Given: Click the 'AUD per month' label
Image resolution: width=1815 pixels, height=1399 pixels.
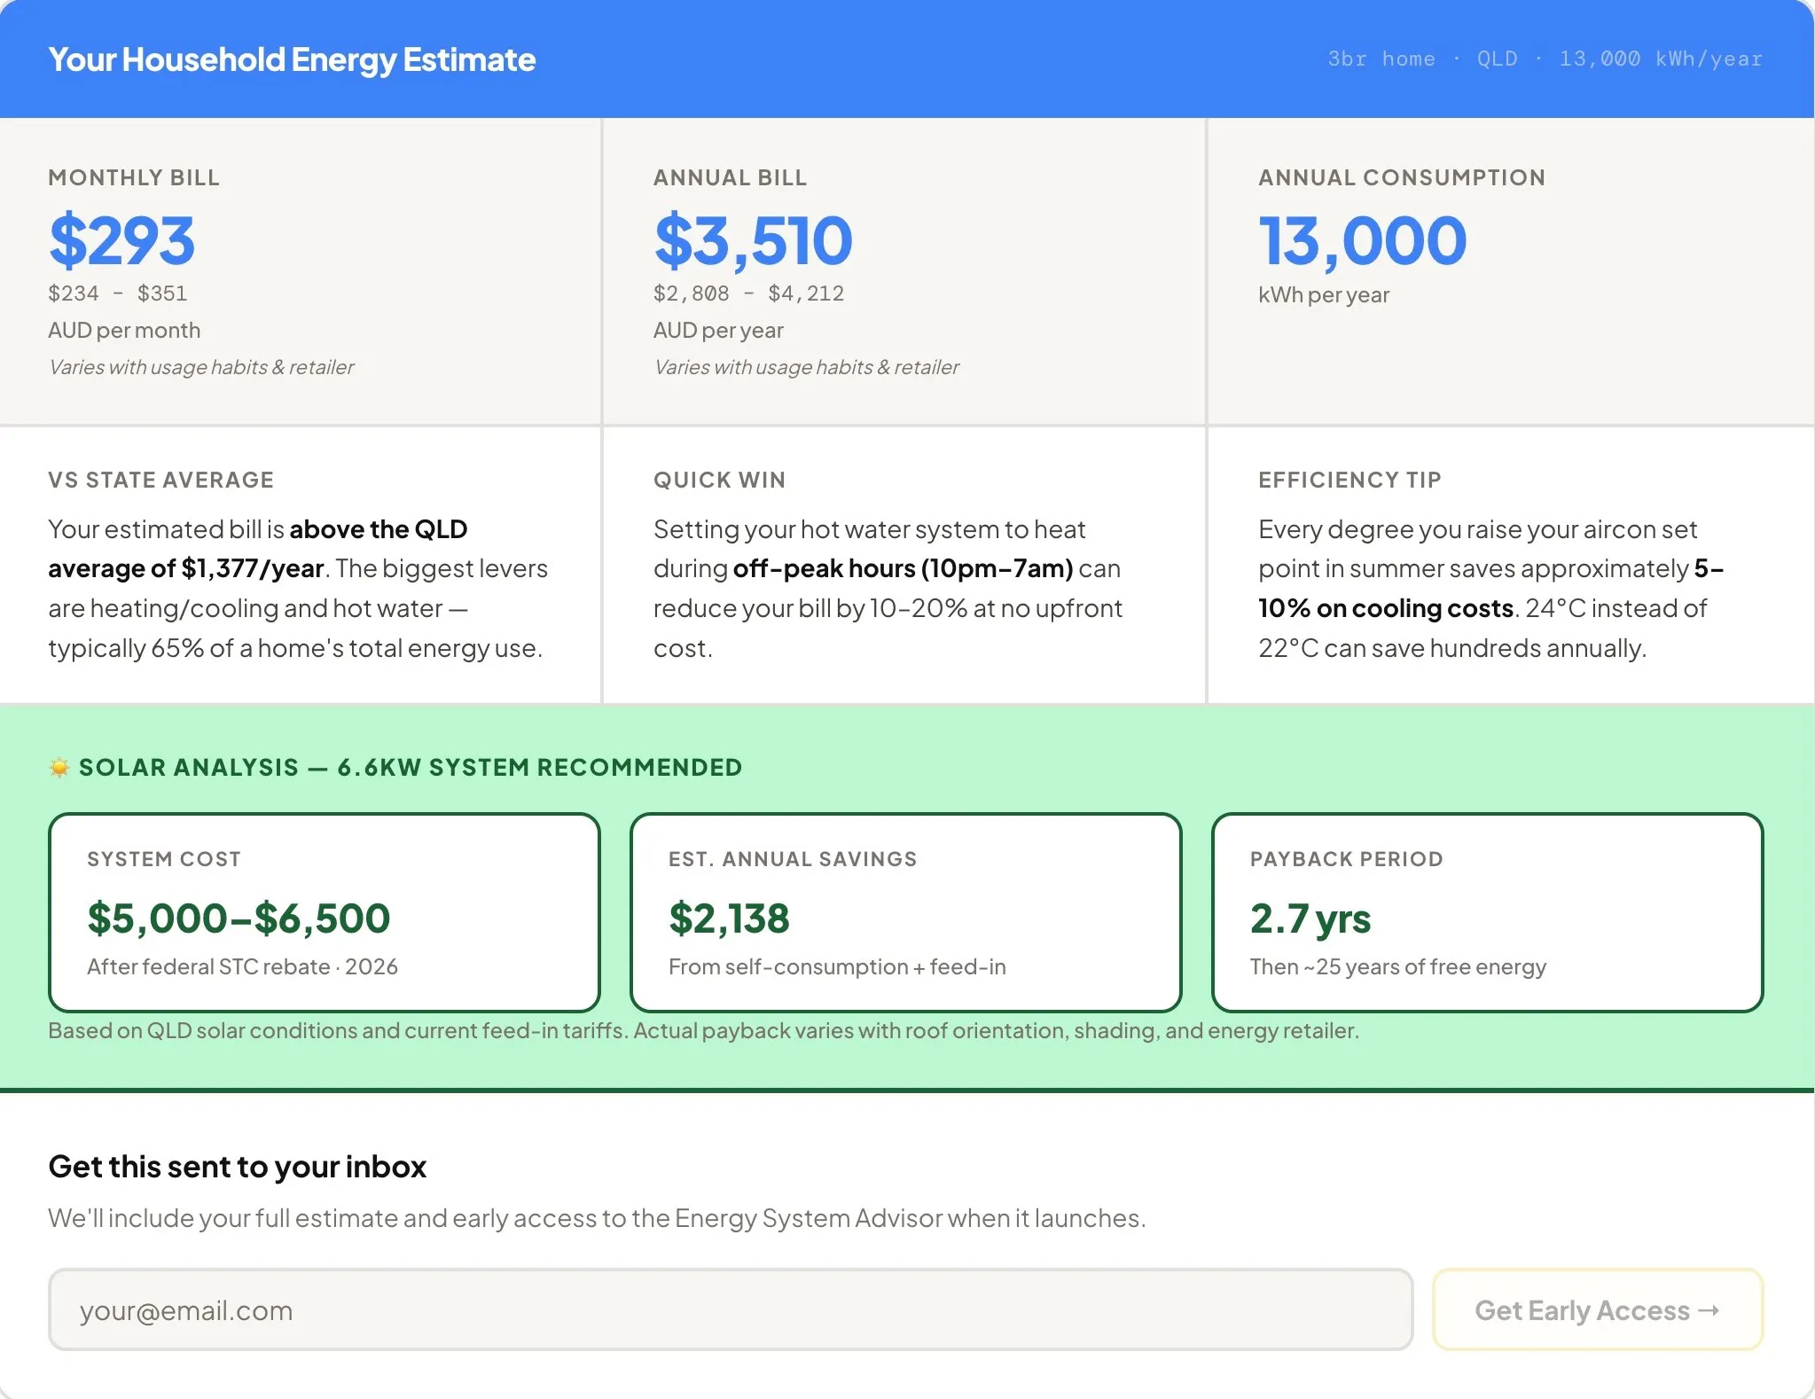Looking at the screenshot, I should coord(124,331).
